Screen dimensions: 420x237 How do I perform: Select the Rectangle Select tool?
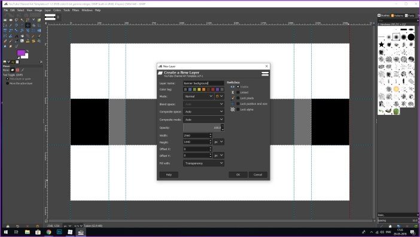coord(5,20)
